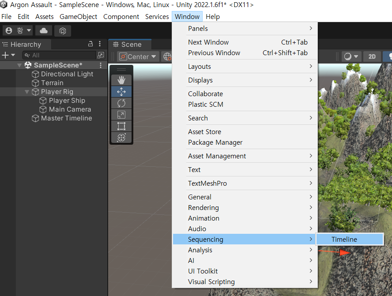Select Next Window menu entry
Viewport: 392px width, 296px height.
(245, 42)
